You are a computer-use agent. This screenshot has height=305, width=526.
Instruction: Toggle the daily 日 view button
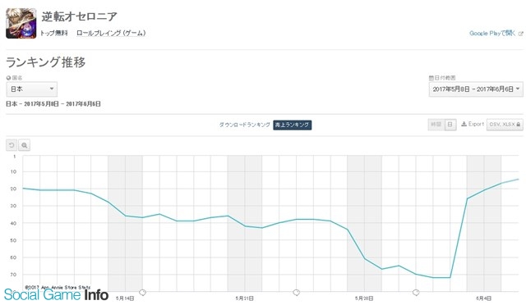450,125
